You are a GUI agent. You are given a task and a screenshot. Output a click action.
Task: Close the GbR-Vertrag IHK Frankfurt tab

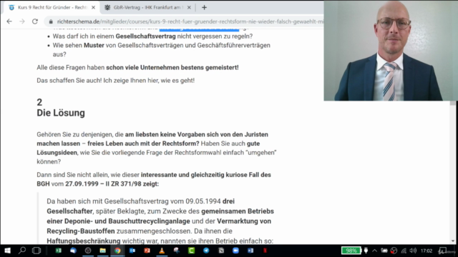point(189,8)
